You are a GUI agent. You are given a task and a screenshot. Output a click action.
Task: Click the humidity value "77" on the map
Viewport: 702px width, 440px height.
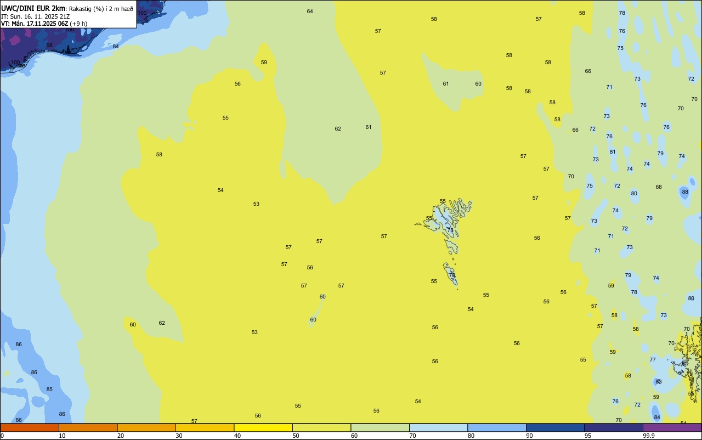pyautogui.click(x=653, y=360)
